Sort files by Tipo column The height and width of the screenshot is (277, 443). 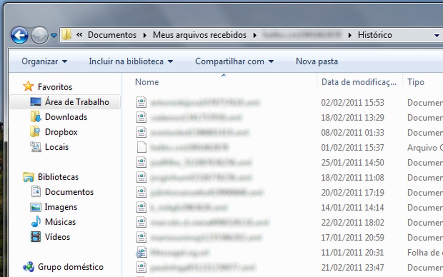[x=416, y=82]
